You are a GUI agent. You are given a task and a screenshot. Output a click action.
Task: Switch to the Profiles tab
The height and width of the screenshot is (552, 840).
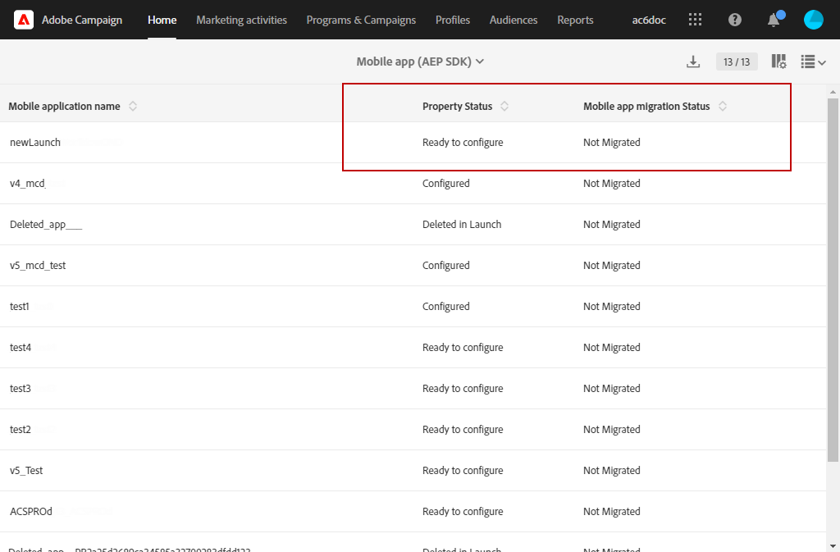pyautogui.click(x=453, y=20)
